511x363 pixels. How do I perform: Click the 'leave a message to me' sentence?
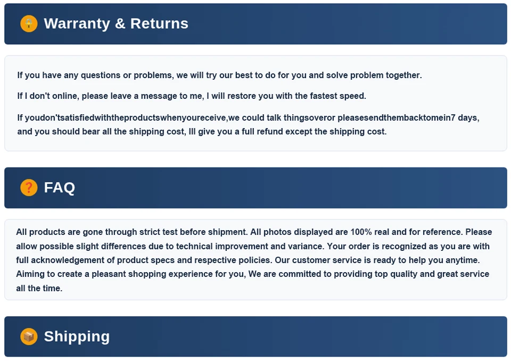coord(192,96)
